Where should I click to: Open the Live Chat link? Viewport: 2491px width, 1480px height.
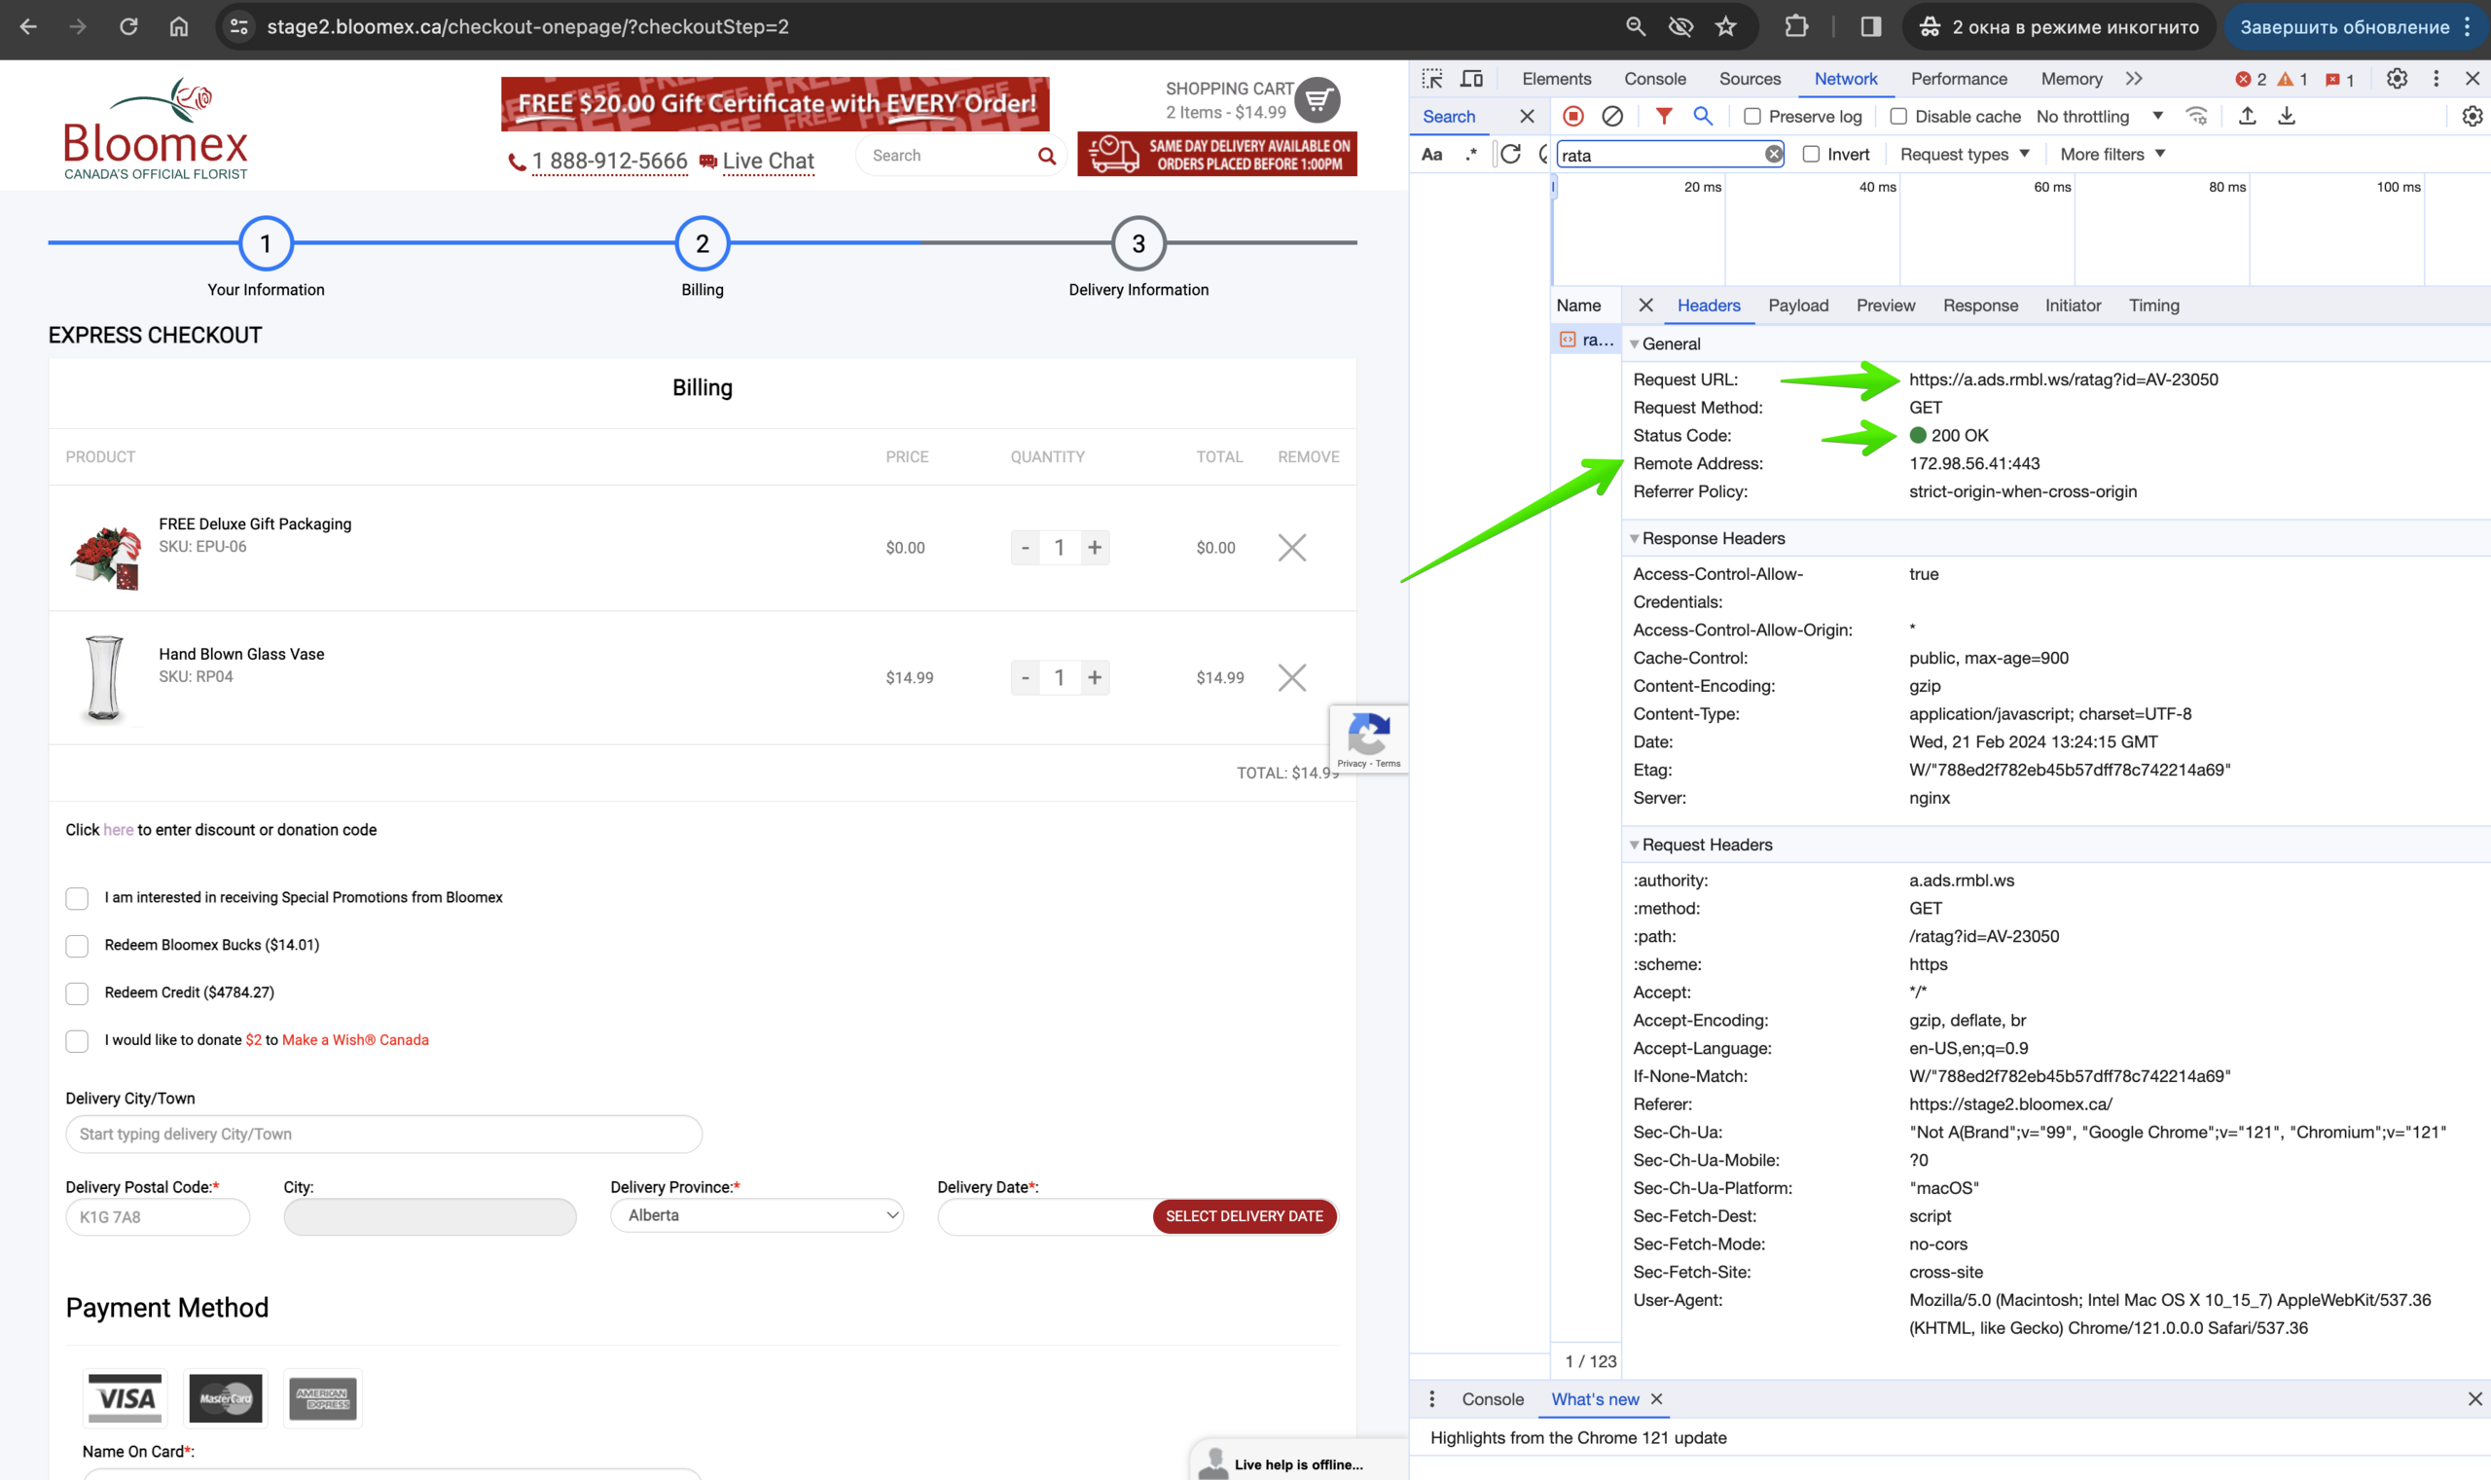(768, 161)
